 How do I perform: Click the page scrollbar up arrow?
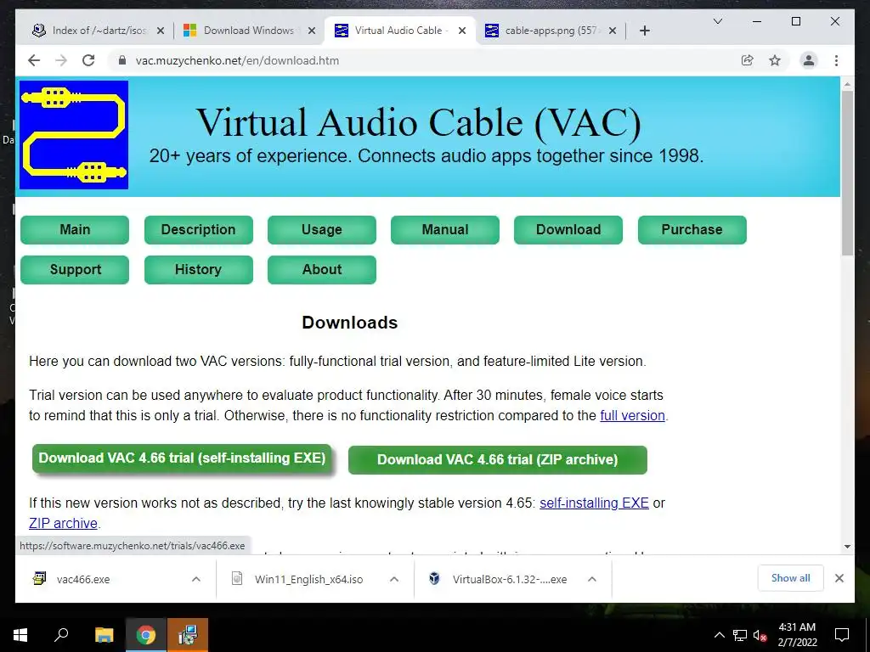coord(847,84)
